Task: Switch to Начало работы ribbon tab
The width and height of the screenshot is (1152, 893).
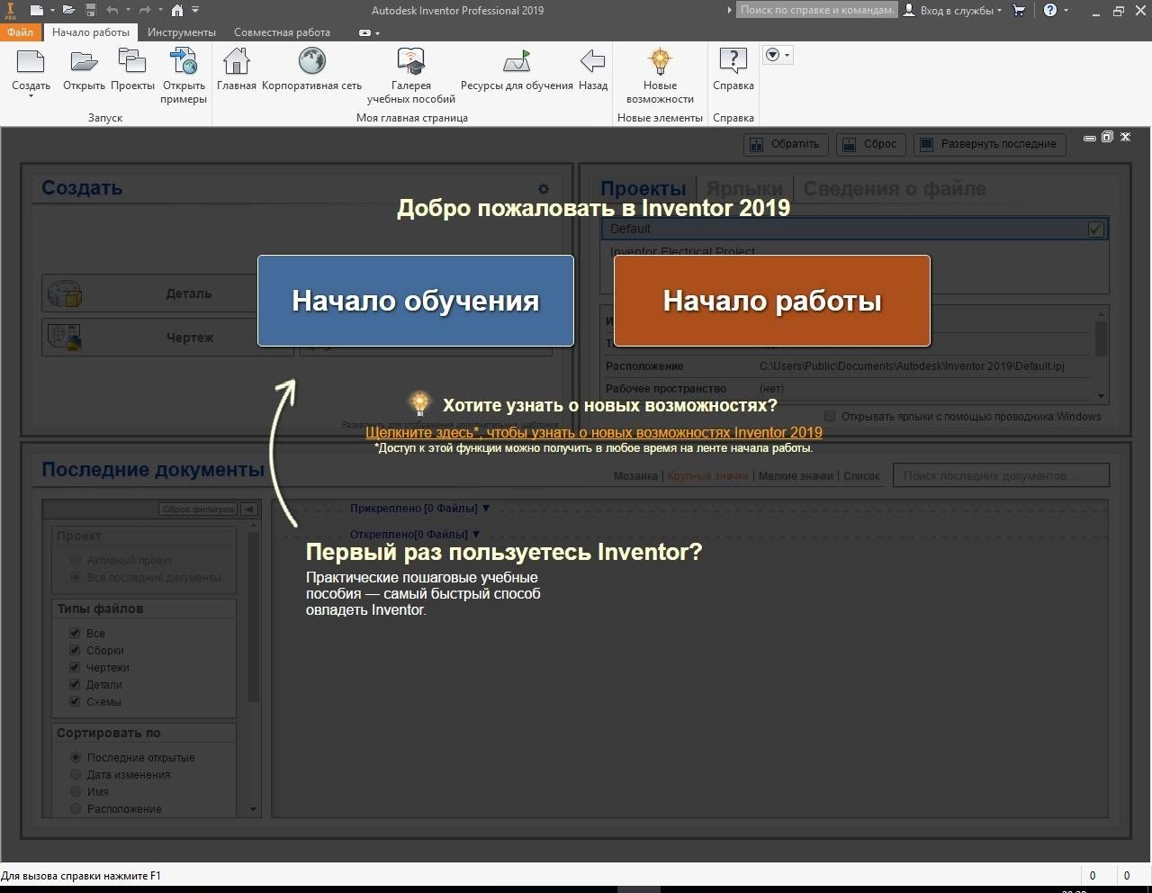Action: (x=91, y=32)
